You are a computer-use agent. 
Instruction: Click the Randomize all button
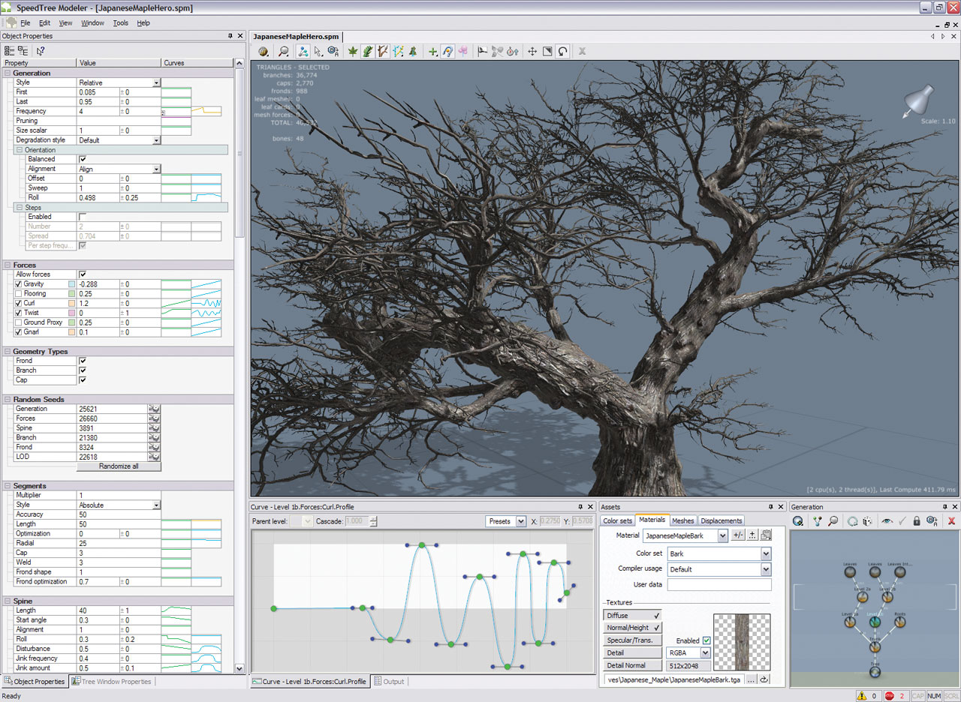pyautogui.click(x=119, y=466)
